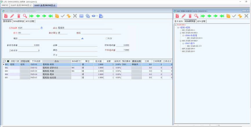Switch to the inactive SA03 流程BOM設定 top tab
The image size is (251, 127).
click(x=21, y=5)
